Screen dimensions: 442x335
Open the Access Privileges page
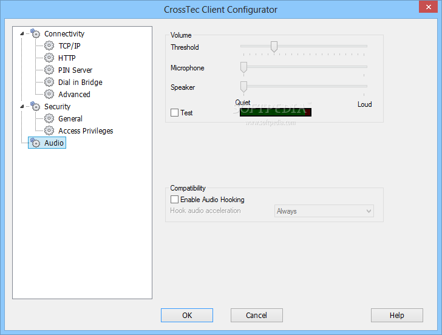[86, 130]
